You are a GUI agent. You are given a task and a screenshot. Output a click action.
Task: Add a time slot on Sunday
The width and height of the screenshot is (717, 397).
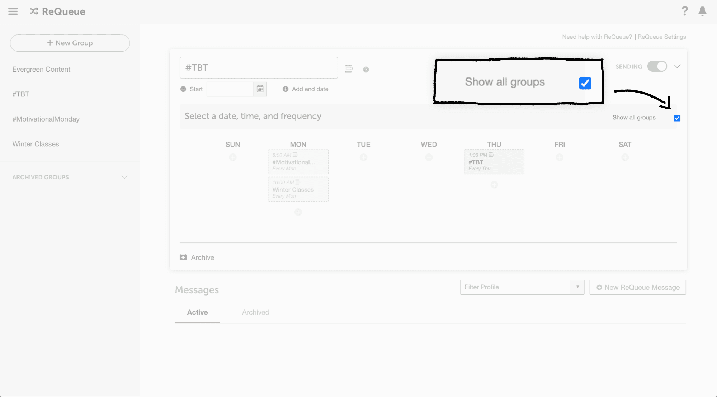click(x=233, y=157)
